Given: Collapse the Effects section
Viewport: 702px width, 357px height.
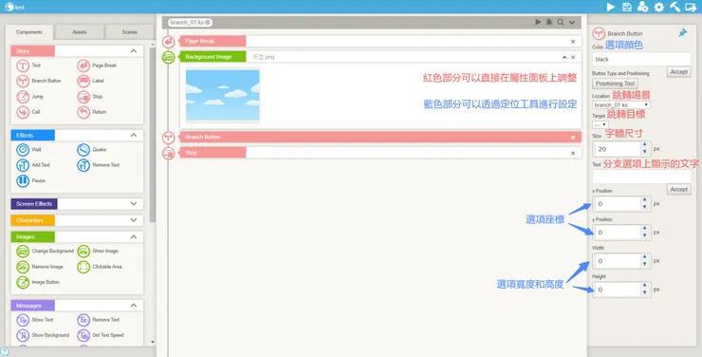Looking at the screenshot, I should click(x=134, y=135).
